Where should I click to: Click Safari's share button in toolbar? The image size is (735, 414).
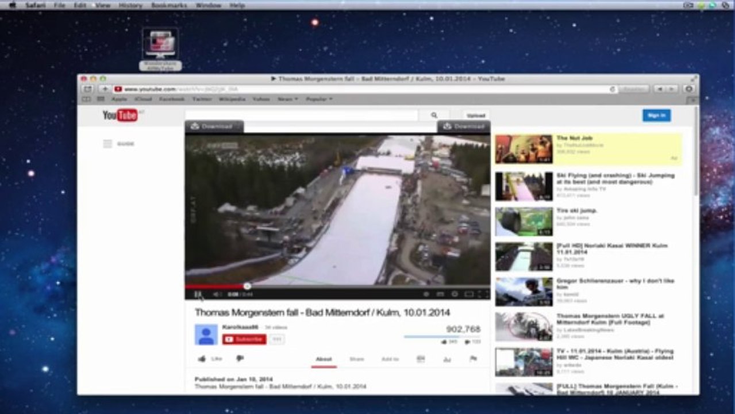coord(88,89)
